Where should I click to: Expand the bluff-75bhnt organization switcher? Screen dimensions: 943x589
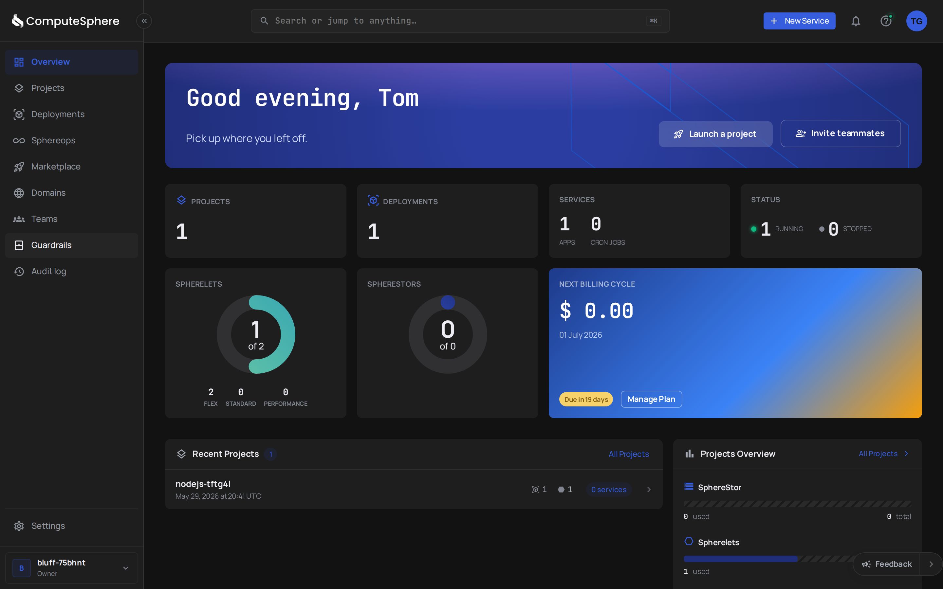pyautogui.click(x=72, y=568)
